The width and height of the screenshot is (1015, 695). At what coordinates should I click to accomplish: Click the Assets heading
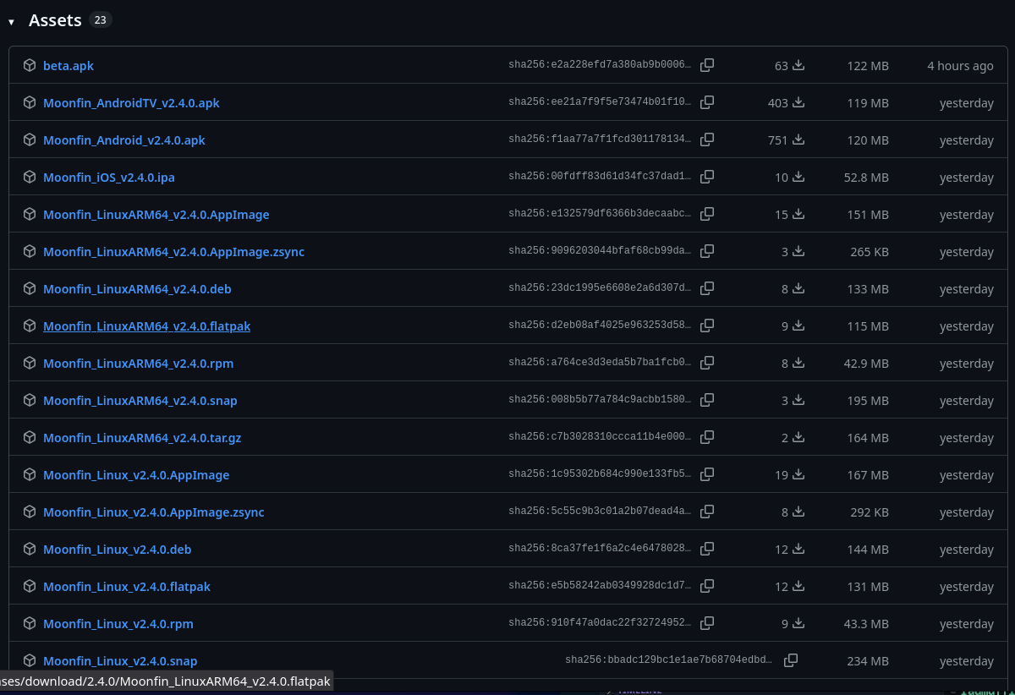[55, 20]
